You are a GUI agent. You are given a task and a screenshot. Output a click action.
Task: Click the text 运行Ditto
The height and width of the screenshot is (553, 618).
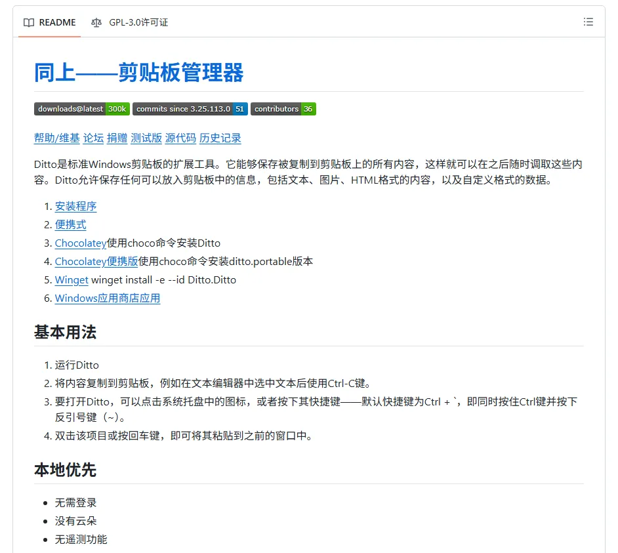(x=77, y=365)
